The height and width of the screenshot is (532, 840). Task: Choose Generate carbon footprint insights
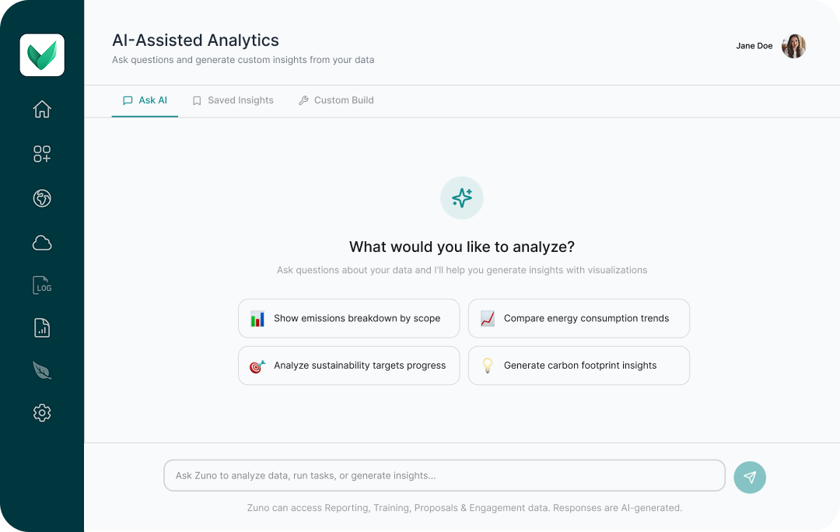579,366
